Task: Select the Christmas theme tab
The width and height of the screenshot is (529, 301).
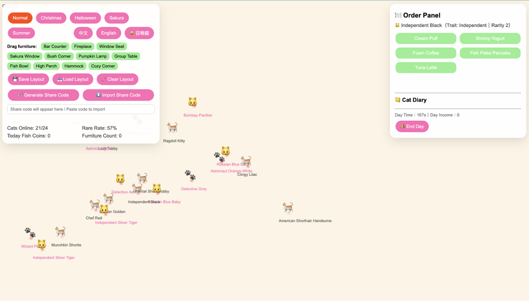Action: (51, 18)
